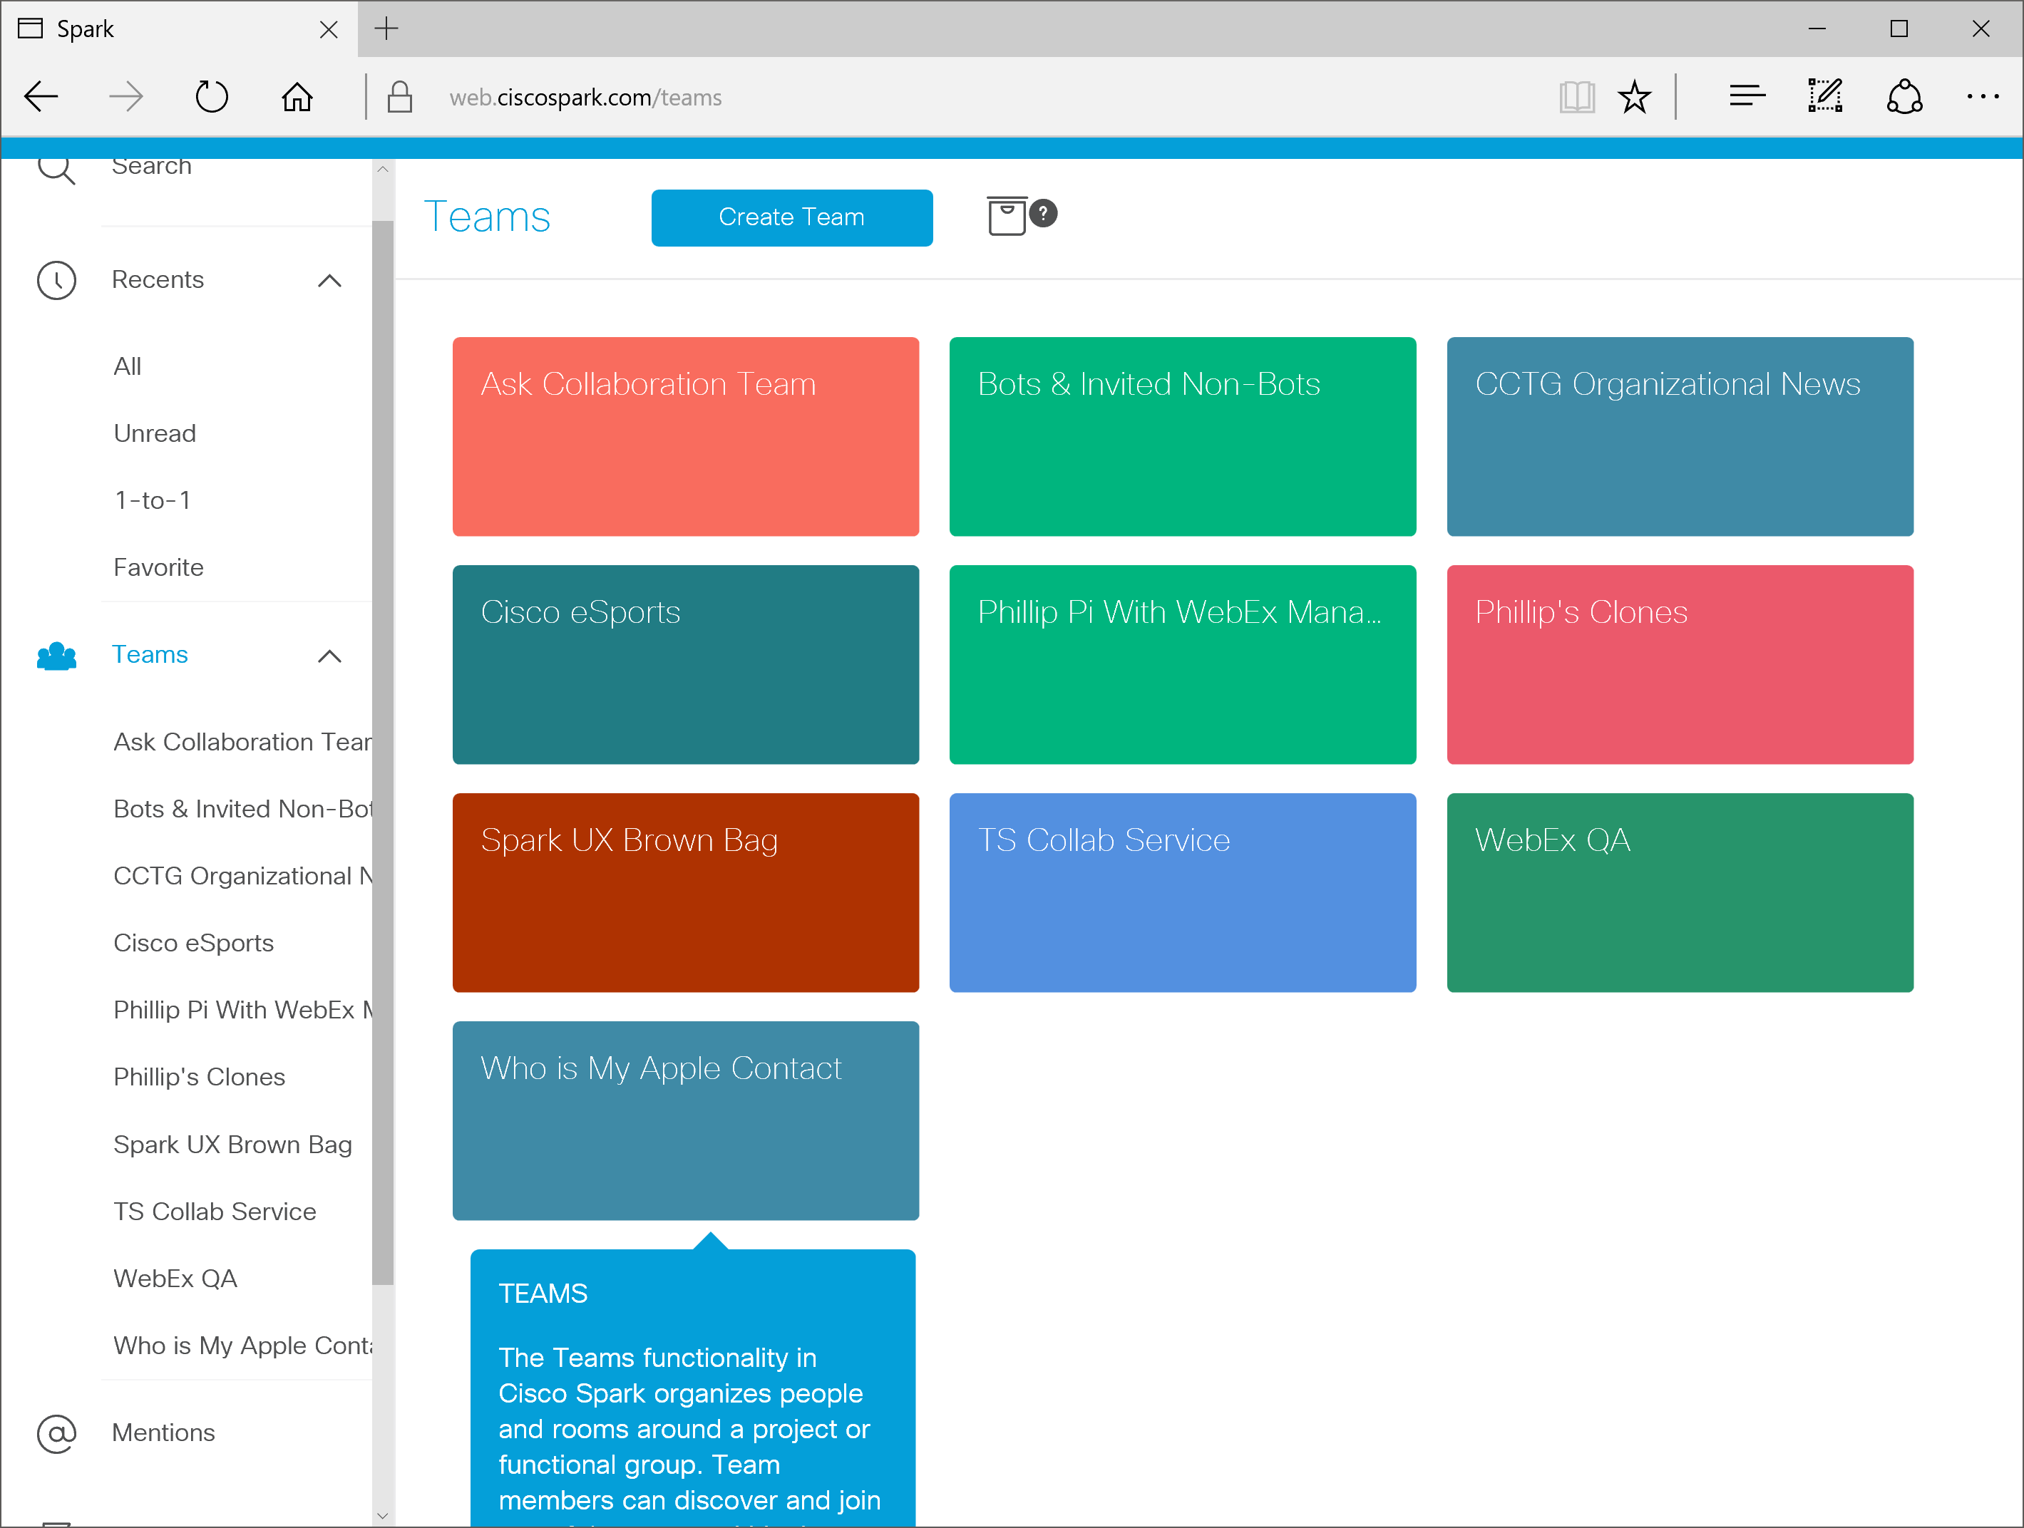The width and height of the screenshot is (2024, 1528).
Task: Click the question mark help badge
Action: click(1043, 213)
